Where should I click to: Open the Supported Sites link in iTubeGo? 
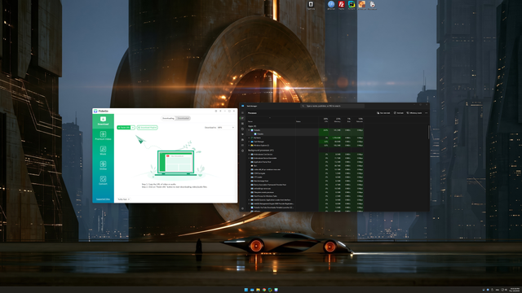coord(103,199)
